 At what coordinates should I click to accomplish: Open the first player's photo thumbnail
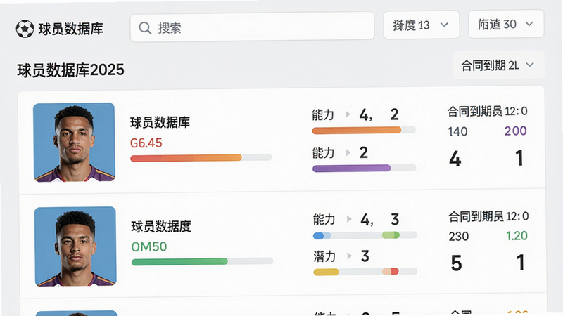[x=75, y=143]
